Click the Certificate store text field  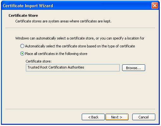(73, 68)
